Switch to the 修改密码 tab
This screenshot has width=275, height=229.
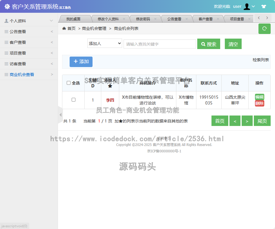(143, 19)
